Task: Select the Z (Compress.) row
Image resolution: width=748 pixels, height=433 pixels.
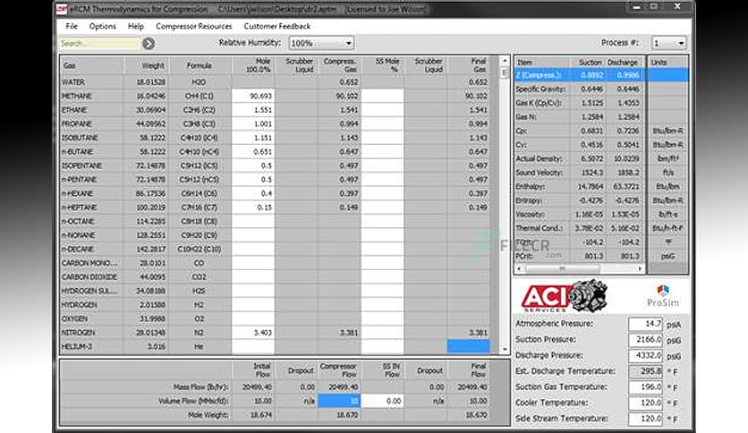Action: [x=601, y=75]
